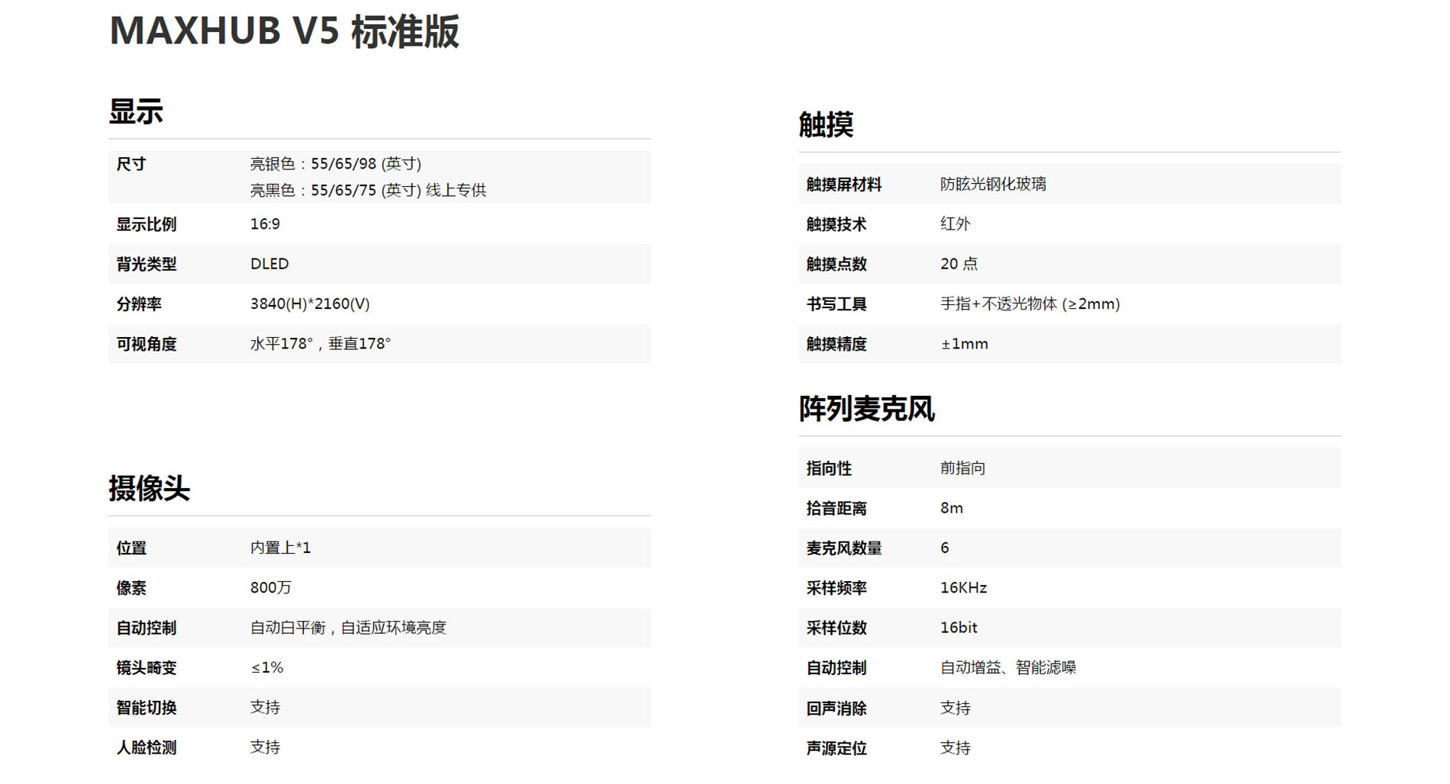The height and width of the screenshot is (784, 1450).
Task: Click the 采样频率 label
Action: coord(836,587)
